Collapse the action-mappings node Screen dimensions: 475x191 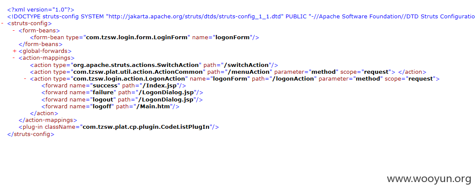[x=14, y=58]
